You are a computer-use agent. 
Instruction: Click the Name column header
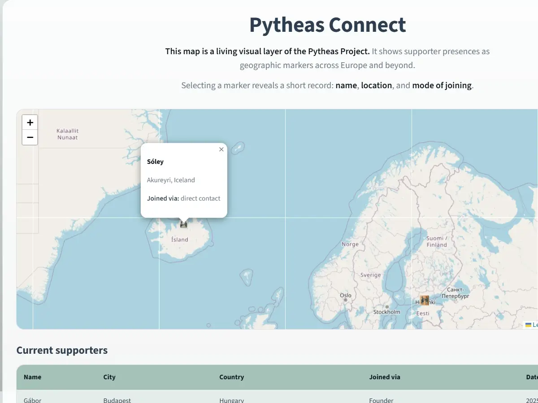pos(32,377)
